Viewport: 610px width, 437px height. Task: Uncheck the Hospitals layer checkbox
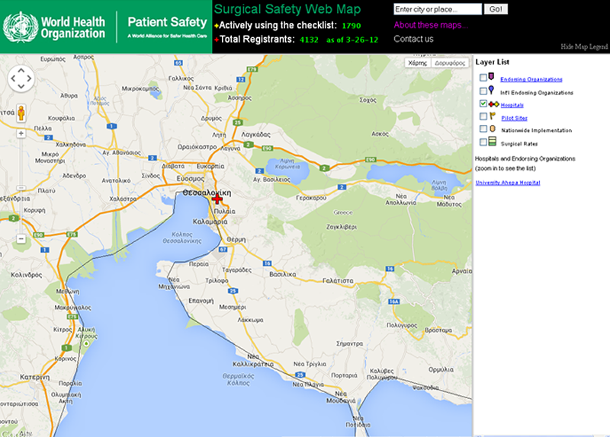pyautogui.click(x=483, y=104)
